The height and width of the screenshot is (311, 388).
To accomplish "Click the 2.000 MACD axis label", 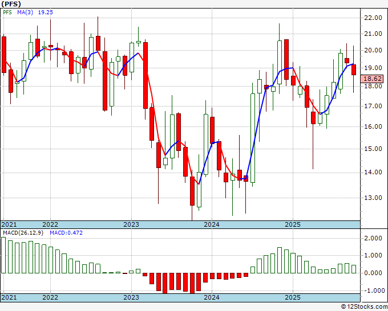I will click(x=373, y=238).
